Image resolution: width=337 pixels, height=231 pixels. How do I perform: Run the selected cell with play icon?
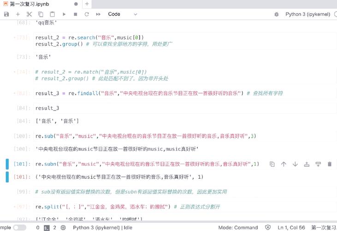point(64,14)
